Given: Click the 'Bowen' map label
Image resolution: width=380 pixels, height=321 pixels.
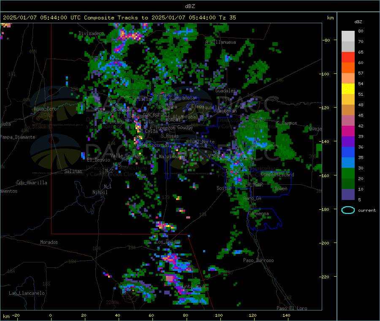Looking at the screenshot, I should (x=281, y=189).
